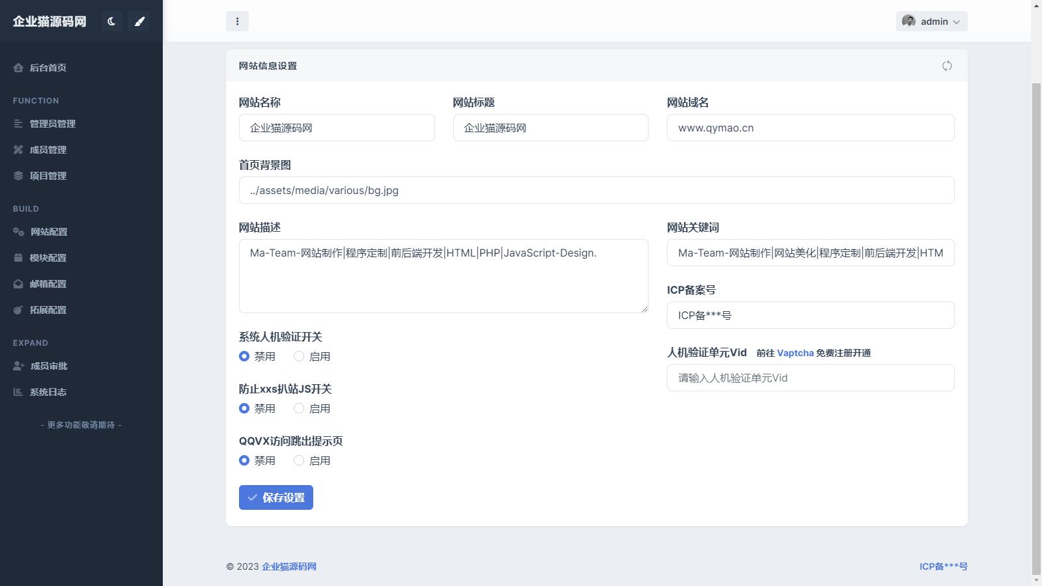1042x586 pixels.
Task: Enable 系统人机验证开关 by selecting 启用
Action: click(x=299, y=356)
